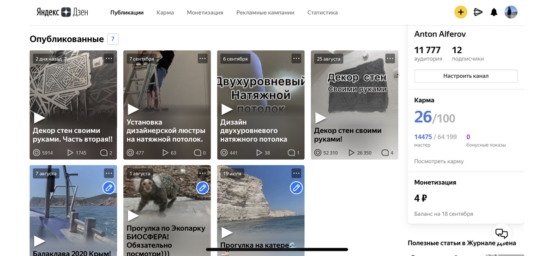Play the Установка дизайнерской люстры video
The height and width of the screenshot is (256, 554).
[133, 109]
